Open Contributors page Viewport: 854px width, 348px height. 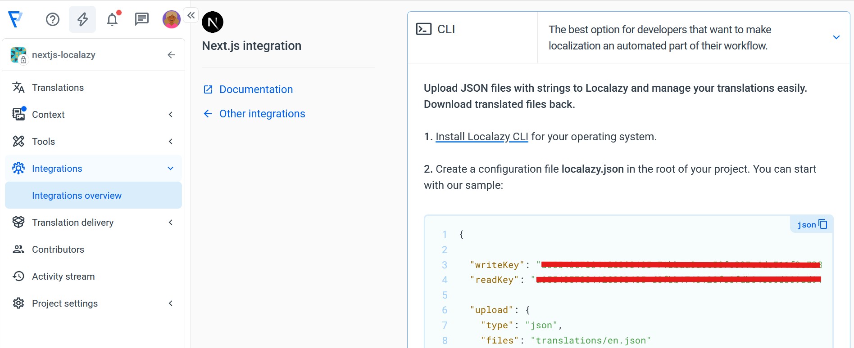94,249
